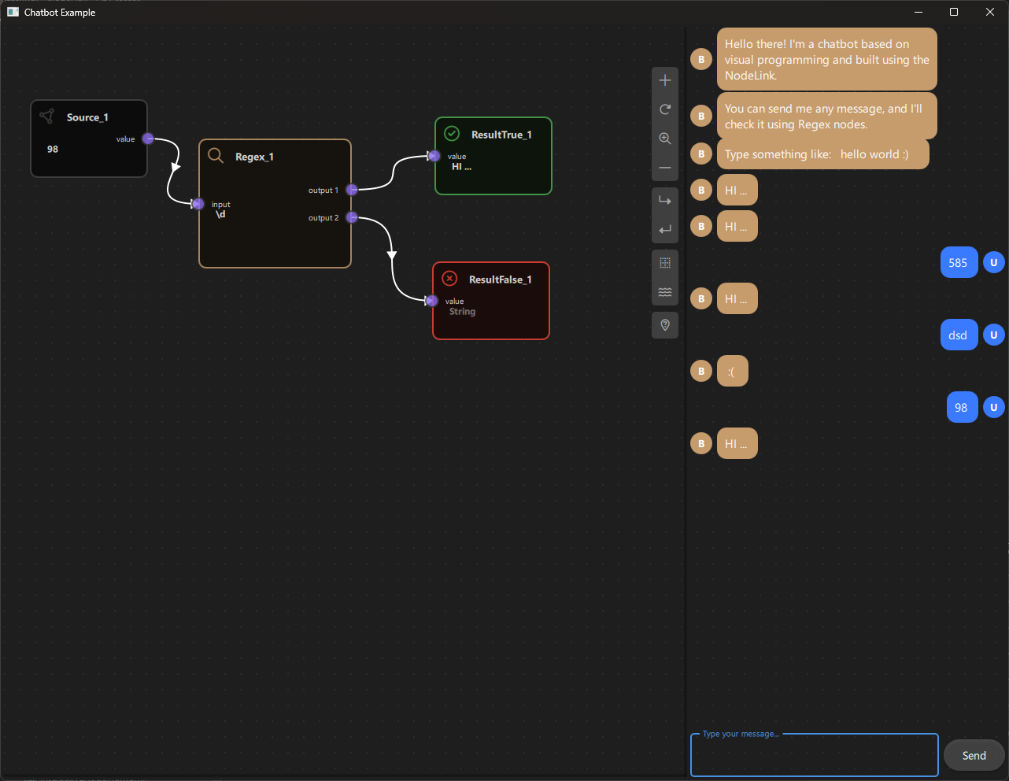
Task: Click the output 2 connector on Regex_1
Action: click(352, 217)
